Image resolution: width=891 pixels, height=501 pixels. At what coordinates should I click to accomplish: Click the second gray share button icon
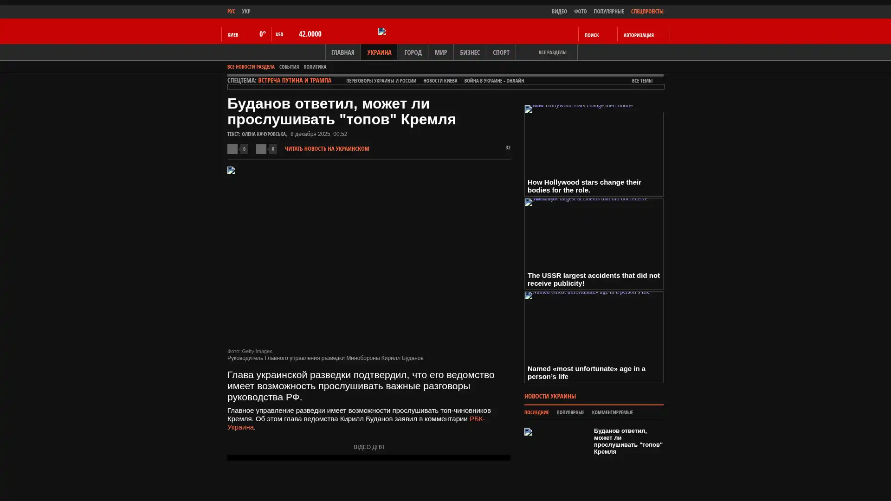261,148
